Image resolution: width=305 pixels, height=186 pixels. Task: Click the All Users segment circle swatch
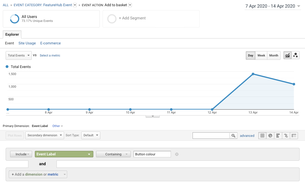point(14,19)
